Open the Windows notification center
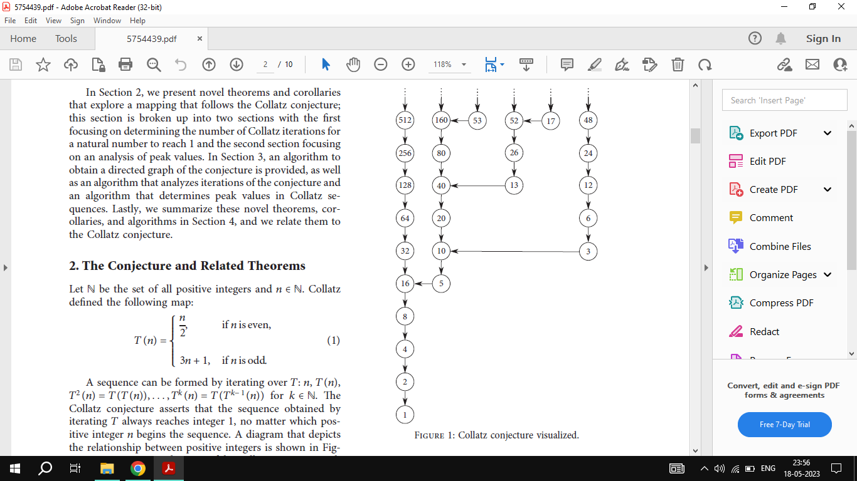Viewport: 857px width, 481px height. pyautogui.click(x=836, y=468)
